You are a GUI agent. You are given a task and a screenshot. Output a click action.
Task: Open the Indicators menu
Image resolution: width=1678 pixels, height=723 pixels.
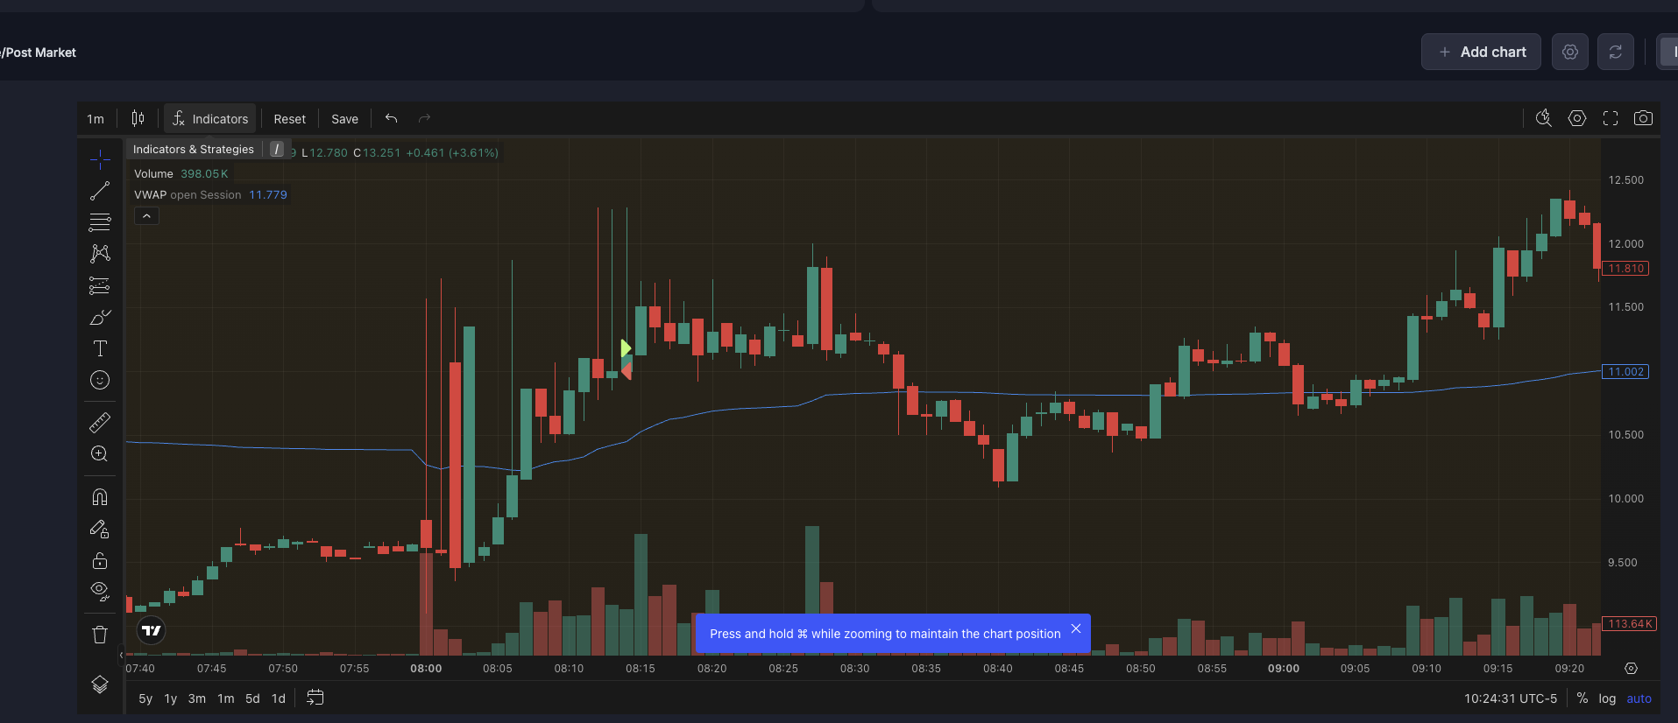point(210,119)
